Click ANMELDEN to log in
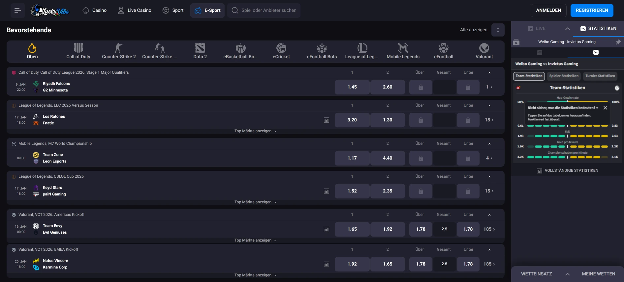Screen dimensions: 624x282 548,11
